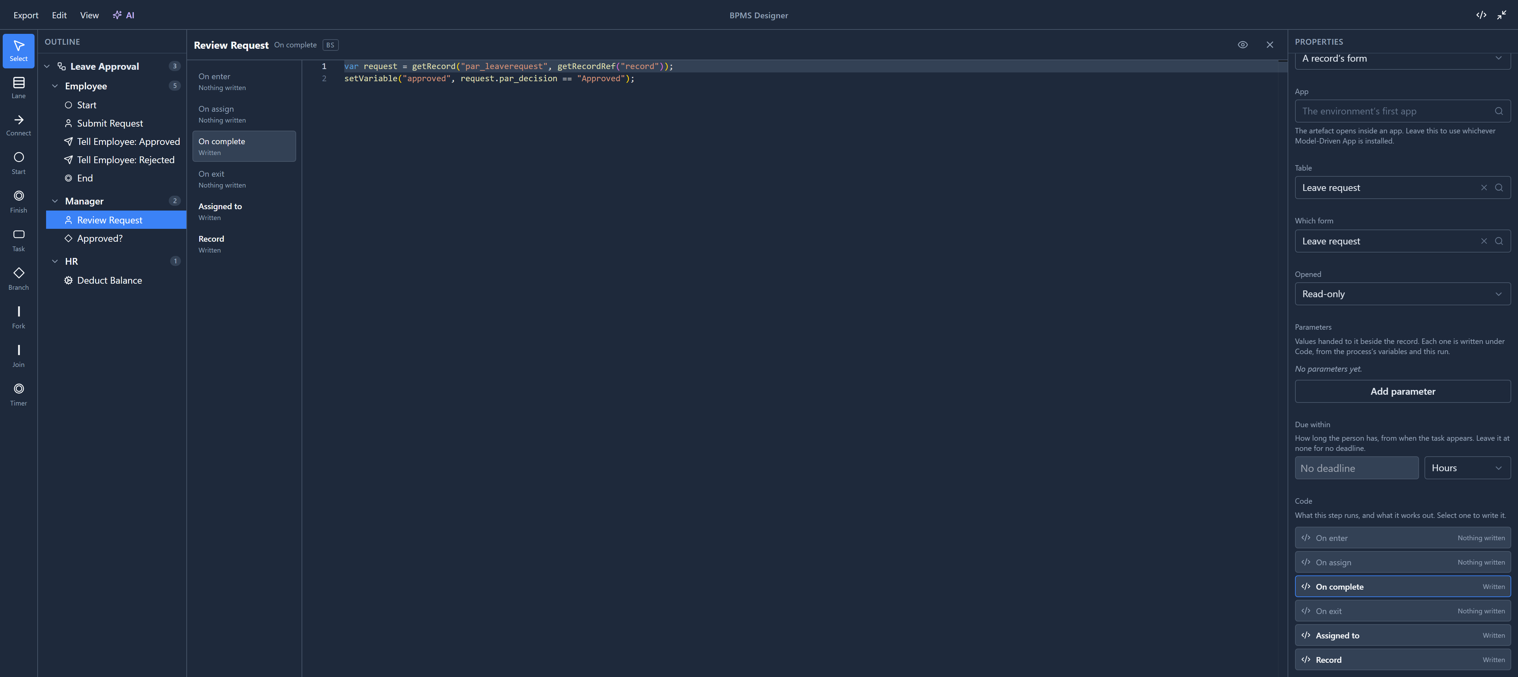
Task: Open the Hours unit dropdown
Action: [1467, 468]
